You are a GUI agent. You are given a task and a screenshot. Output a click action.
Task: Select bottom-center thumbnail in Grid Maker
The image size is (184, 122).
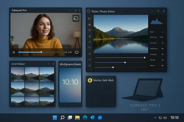(32, 101)
